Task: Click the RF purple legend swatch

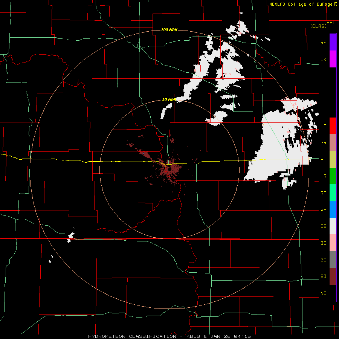Action: pos(333,42)
